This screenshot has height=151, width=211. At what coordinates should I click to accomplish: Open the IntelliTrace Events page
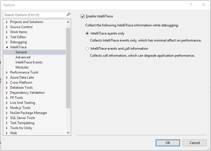click(29, 62)
